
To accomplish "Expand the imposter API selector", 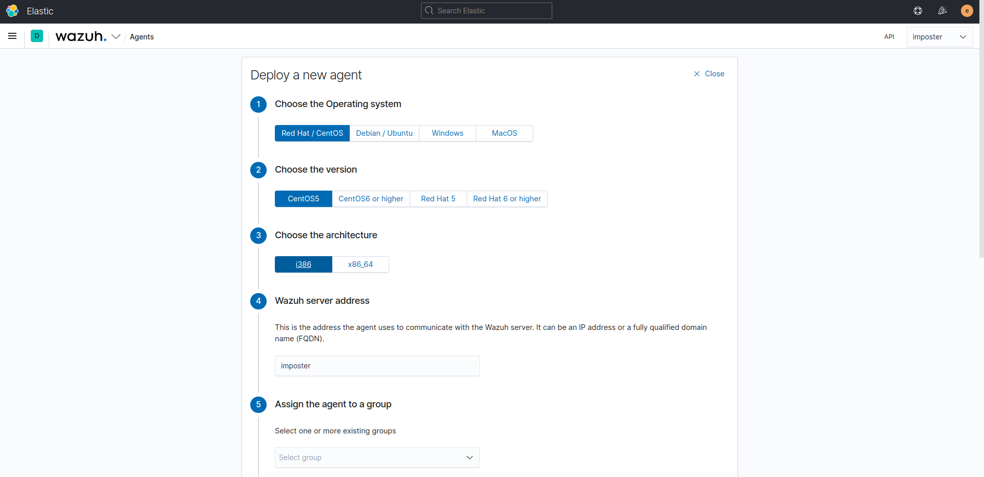I will pos(963,36).
